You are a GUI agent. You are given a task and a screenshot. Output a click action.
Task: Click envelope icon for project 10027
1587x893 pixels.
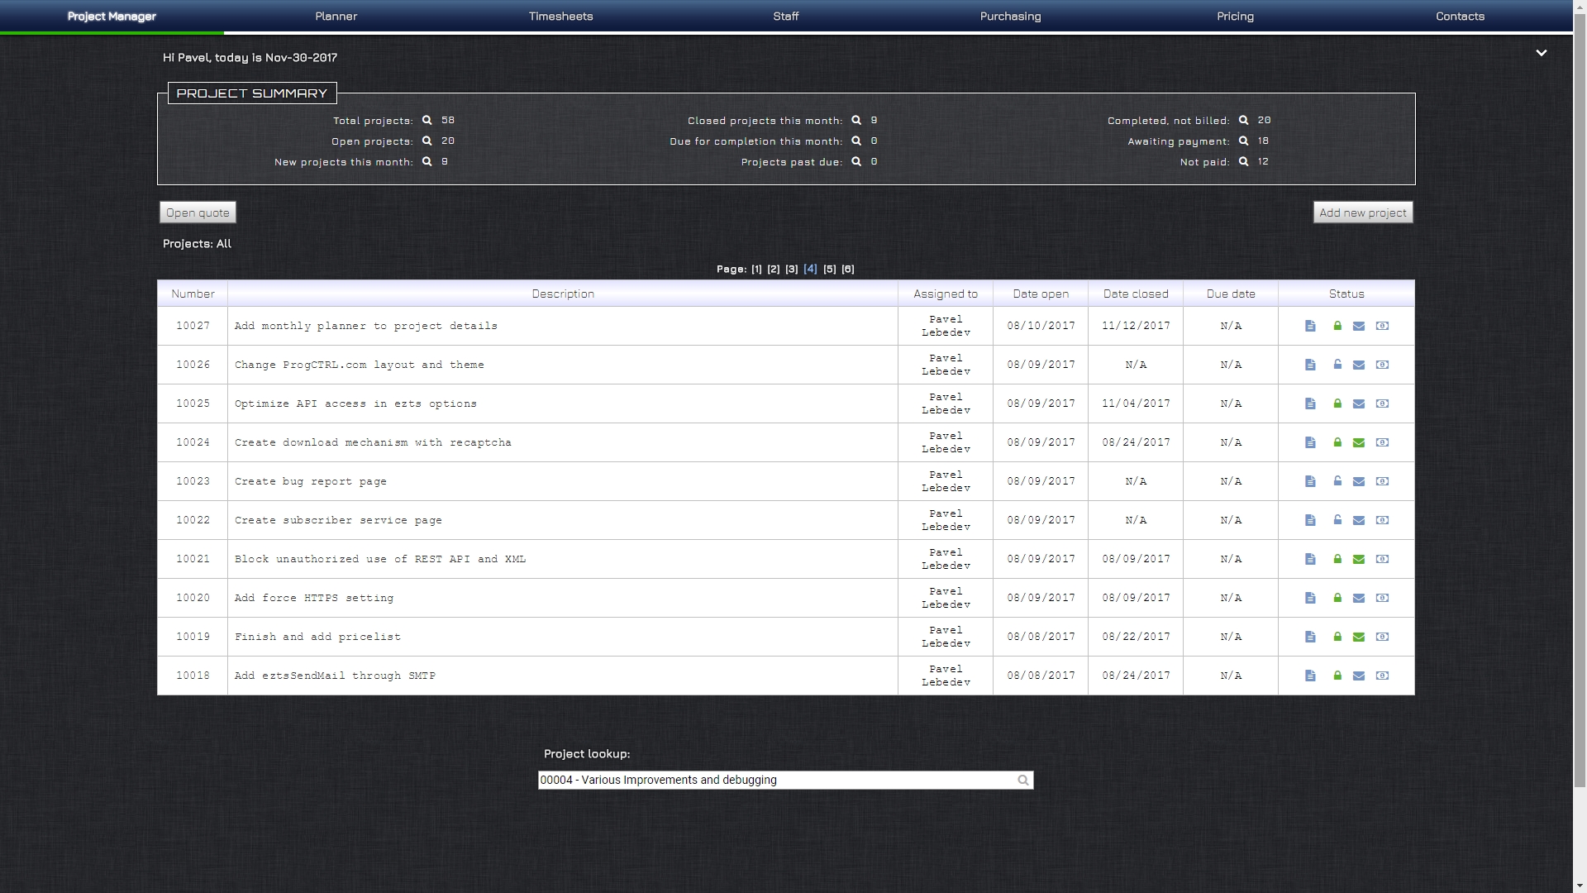(1358, 326)
